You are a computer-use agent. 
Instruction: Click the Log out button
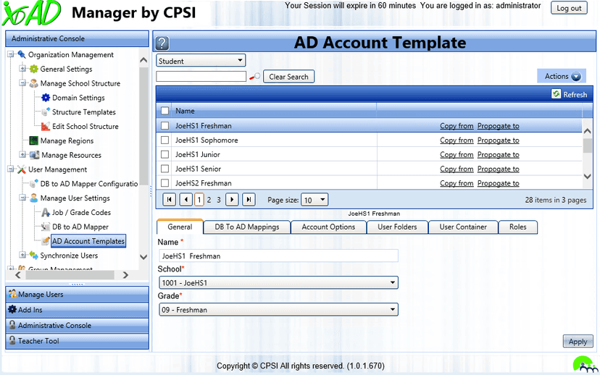pos(569,8)
